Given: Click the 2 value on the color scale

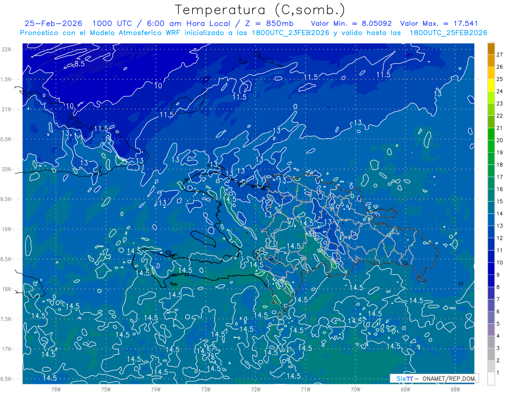Looking at the screenshot, I should [x=498, y=361].
